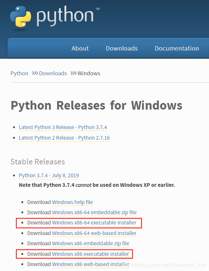Click the Windows XP compatibility note text
Image resolution: width=209 pixels, height=271 pixels.
[x=97, y=185]
